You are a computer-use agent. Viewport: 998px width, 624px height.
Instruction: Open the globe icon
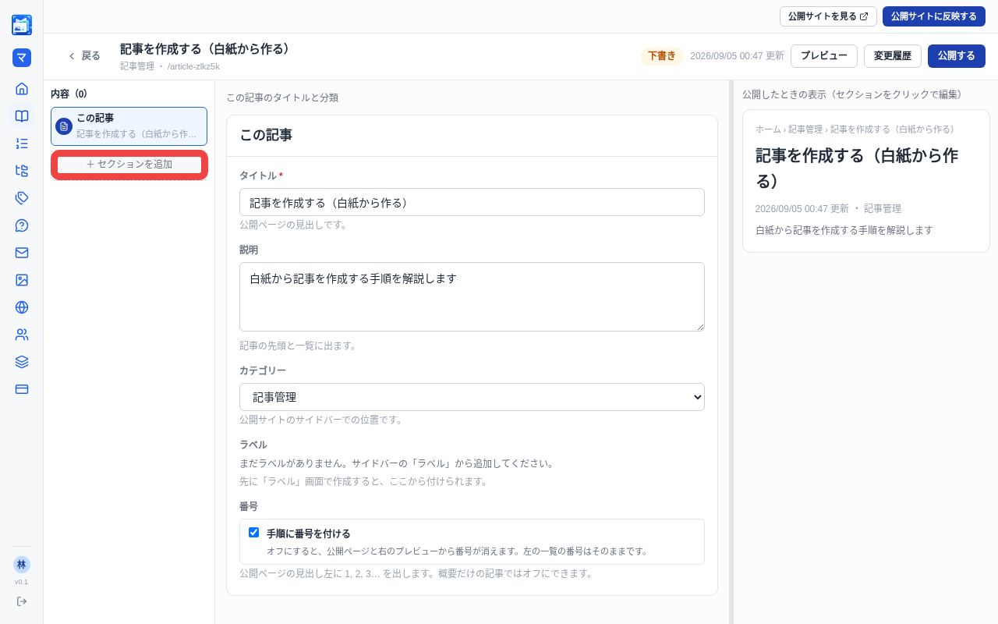pyautogui.click(x=22, y=307)
